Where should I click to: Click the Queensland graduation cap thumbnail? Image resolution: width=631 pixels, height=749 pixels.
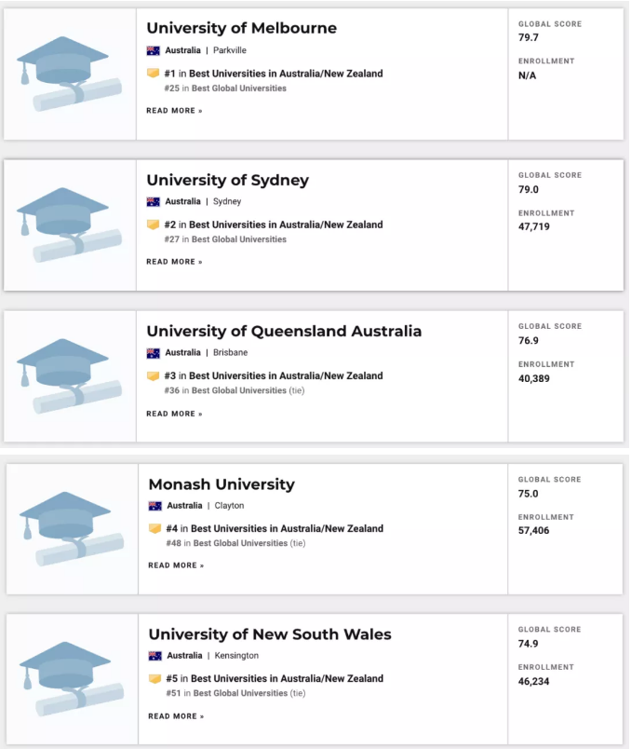pos(69,376)
